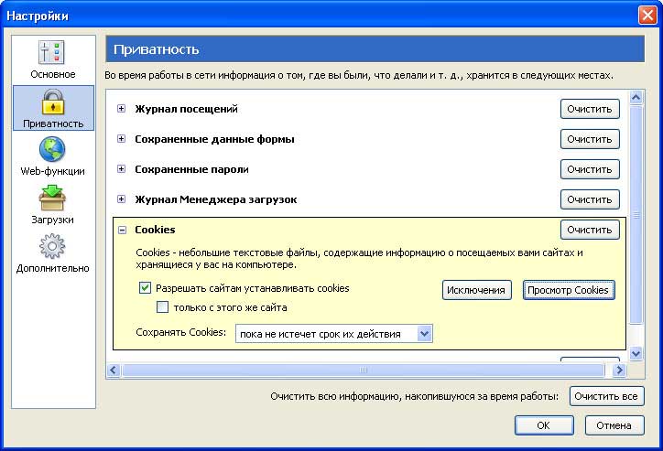Toggle Разрешать сайтам устанавливать cookies checkbox

pos(145,288)
